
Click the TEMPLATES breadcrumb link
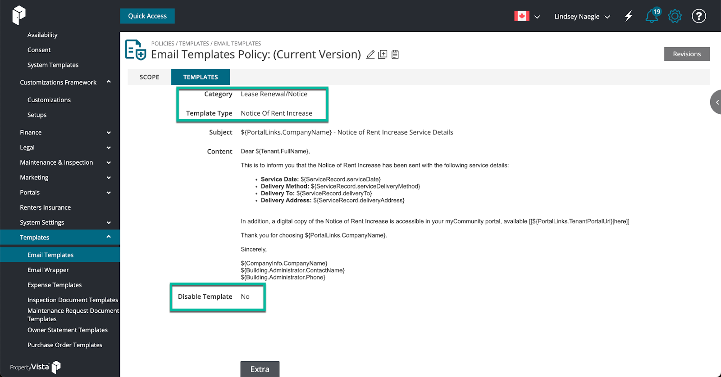[x=194, y=44]
